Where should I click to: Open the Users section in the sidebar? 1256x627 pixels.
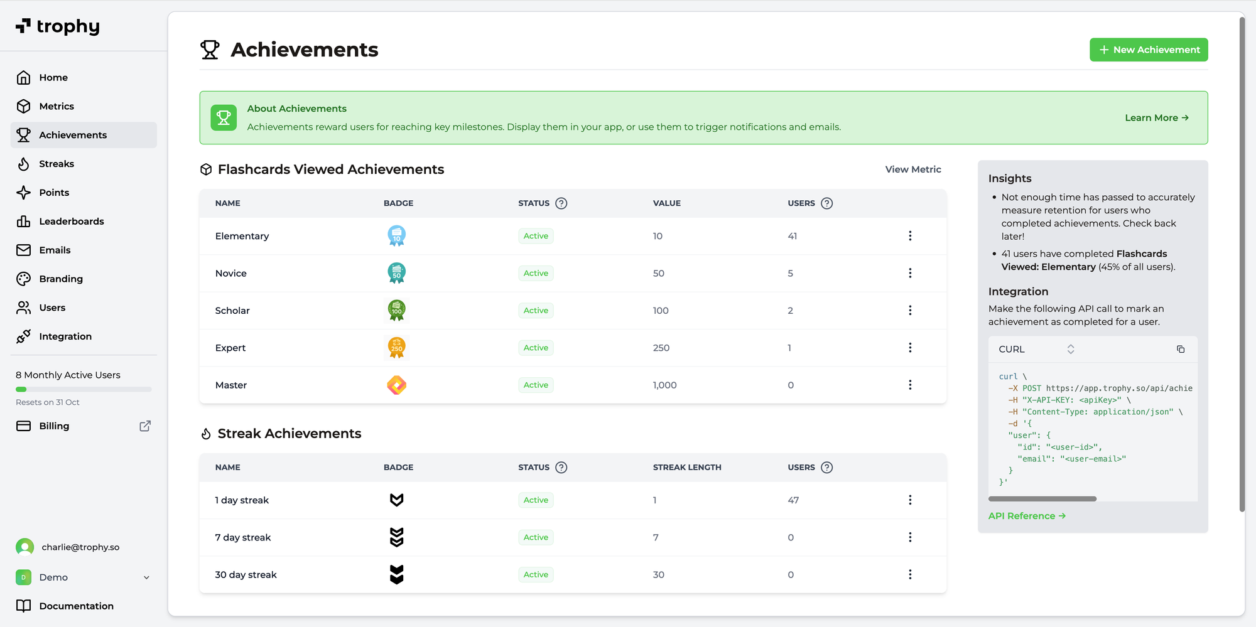click(x=53, y=308)
